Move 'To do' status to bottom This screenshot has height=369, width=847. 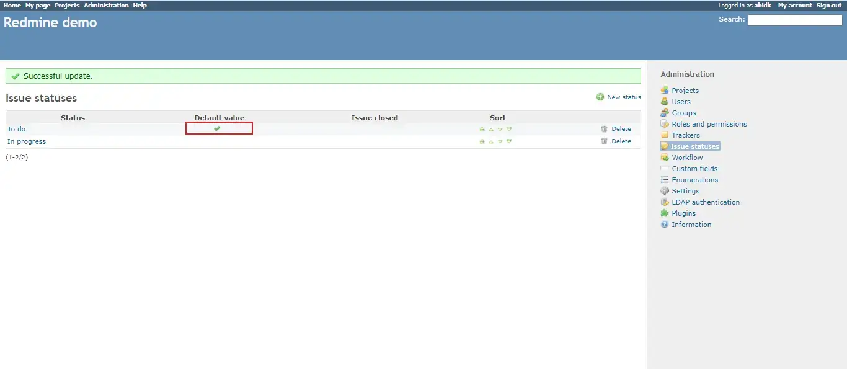click(x=509, y=129)
